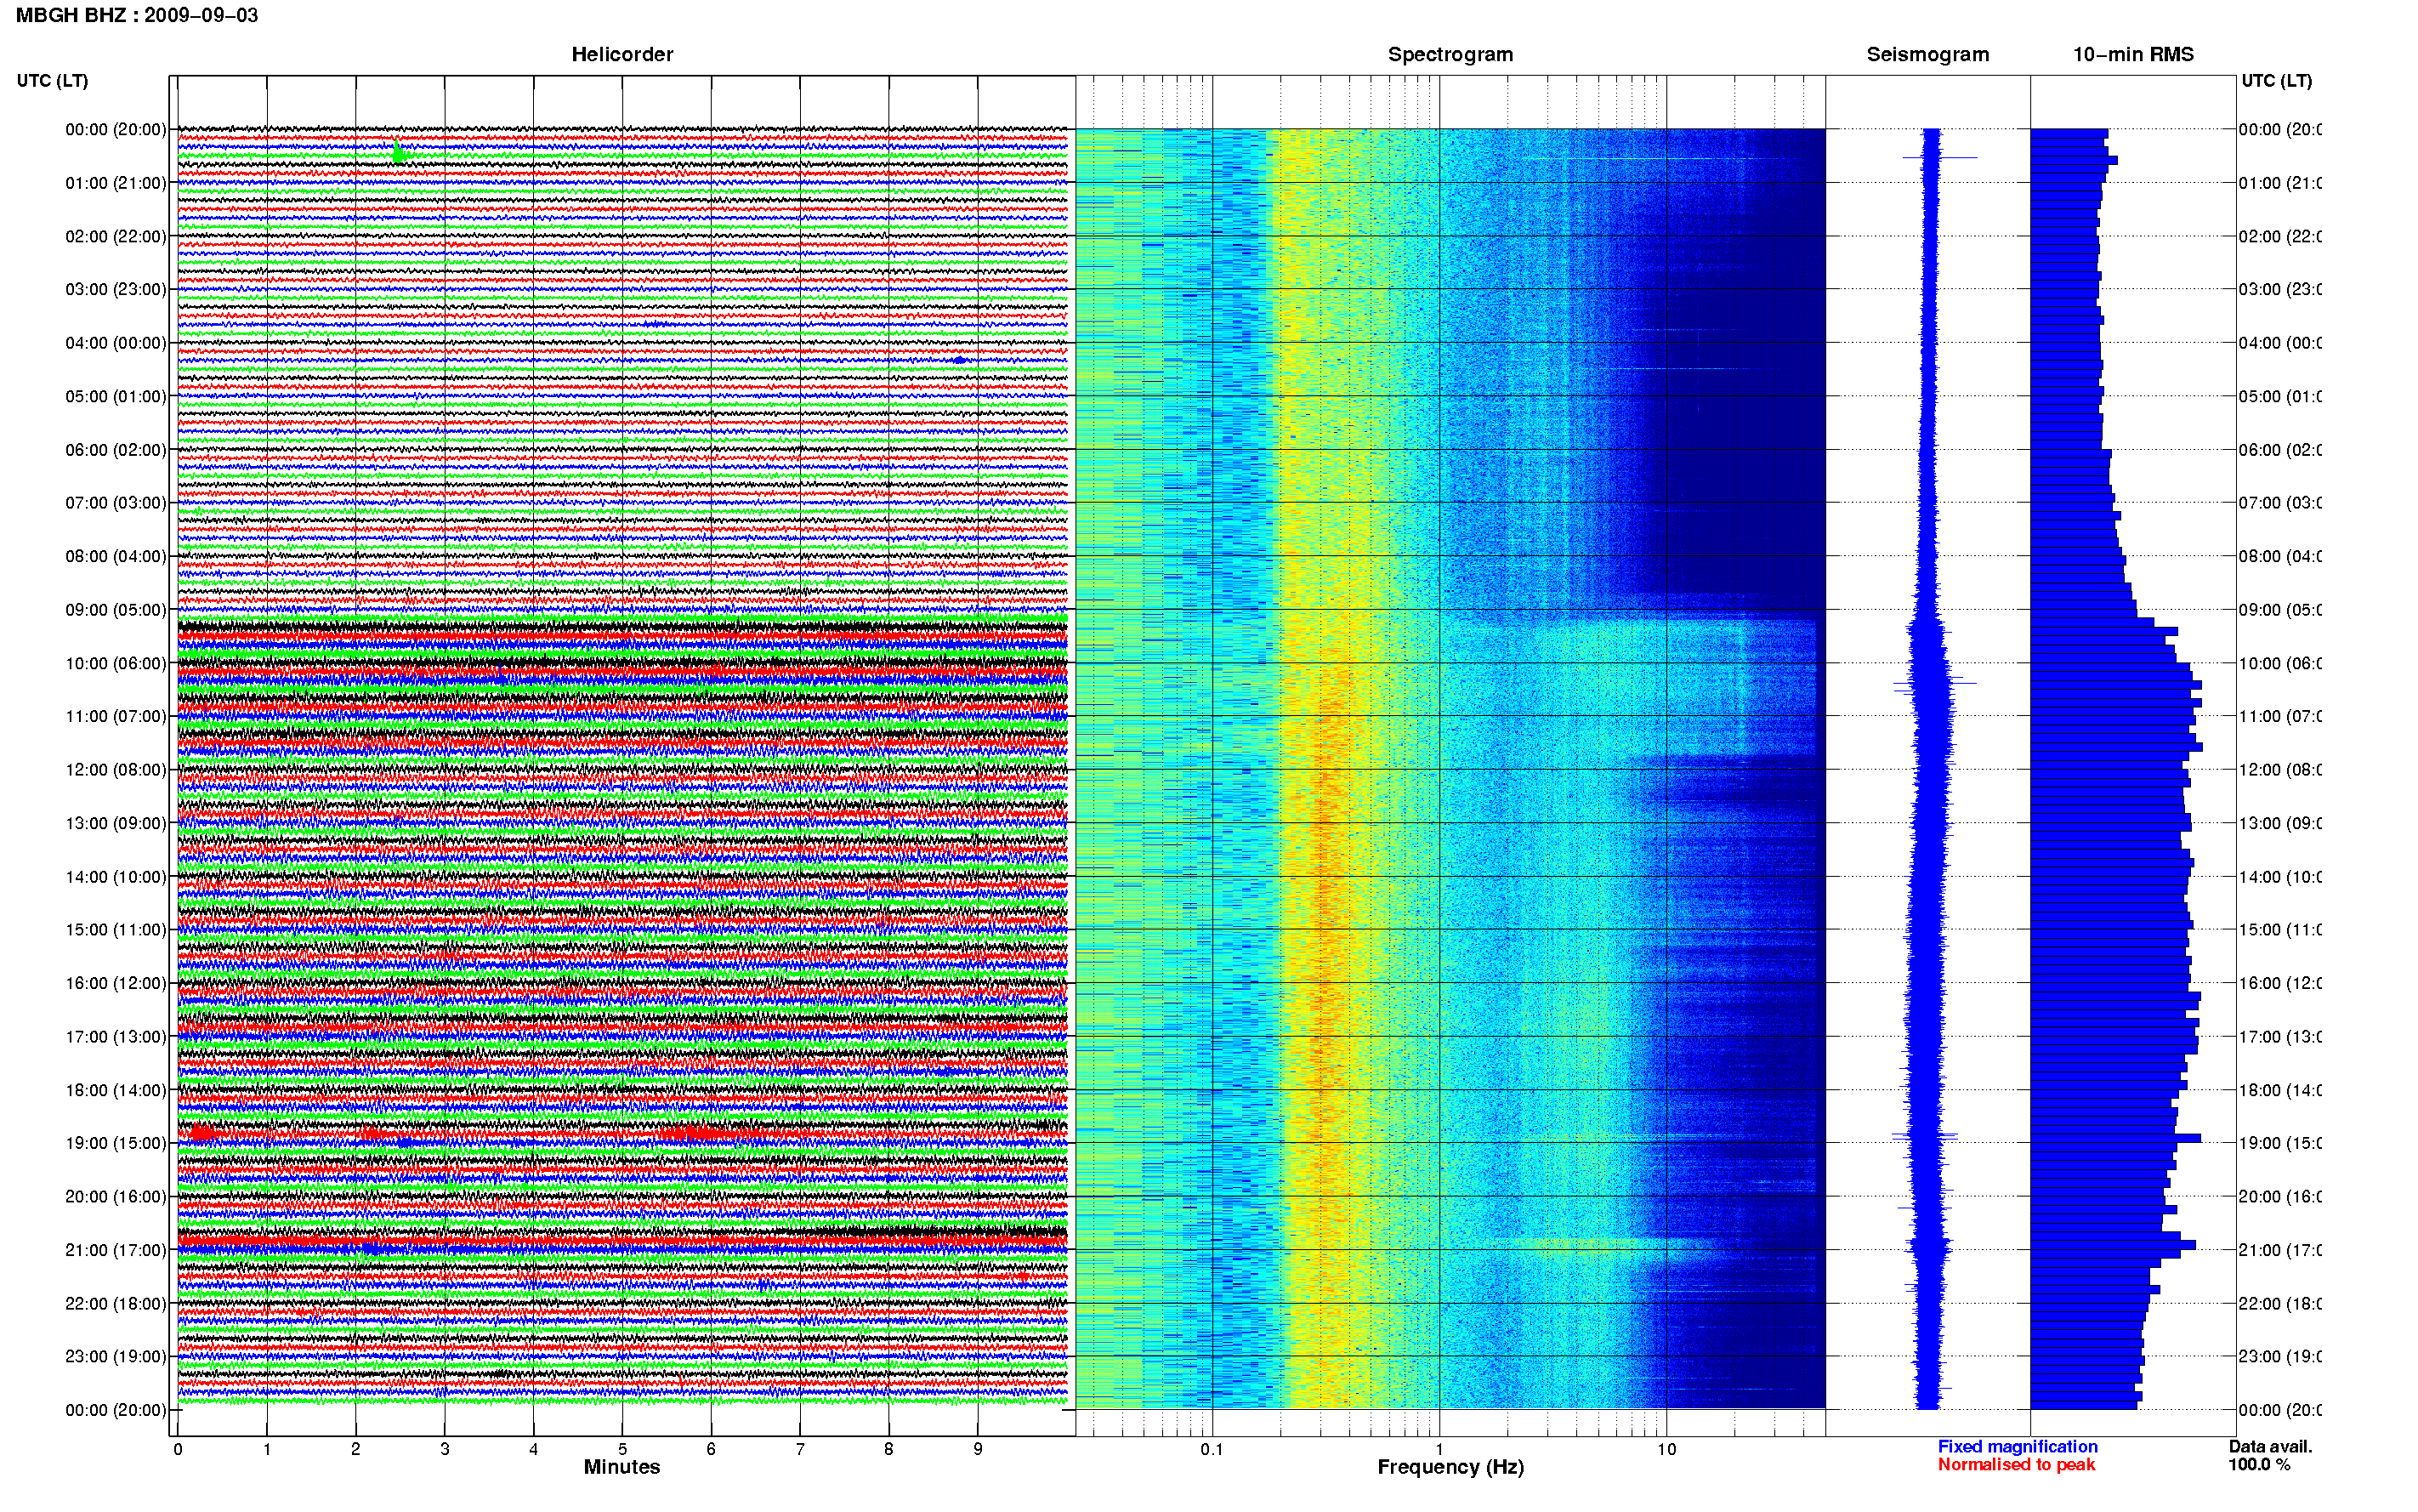Click the '10' frequency tick label

[1666, 1449]
